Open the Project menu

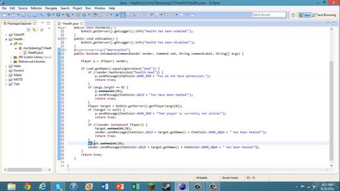coord(78,8)
